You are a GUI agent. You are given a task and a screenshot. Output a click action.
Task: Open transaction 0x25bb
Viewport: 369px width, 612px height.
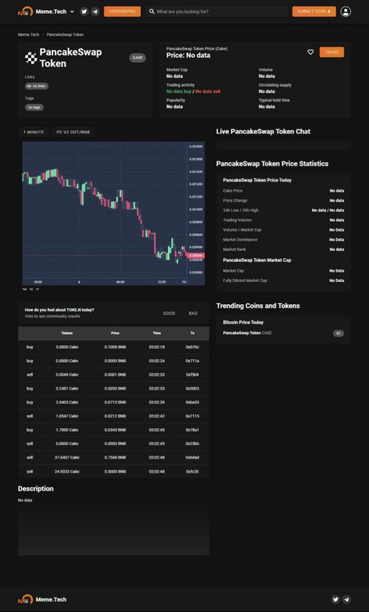192,443
